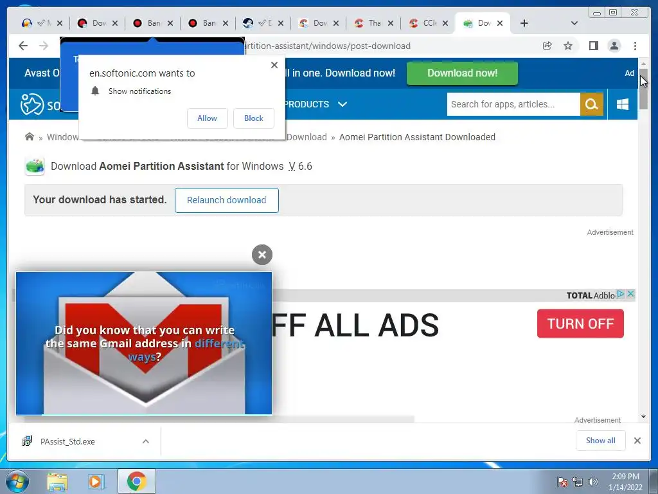The height and width of the screenshot is (494, 658).
Task: Close the active Dow tab
Action: [500, 23]
